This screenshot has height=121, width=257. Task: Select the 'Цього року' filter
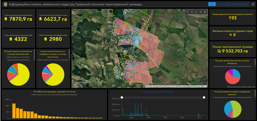tap(221, 4)
